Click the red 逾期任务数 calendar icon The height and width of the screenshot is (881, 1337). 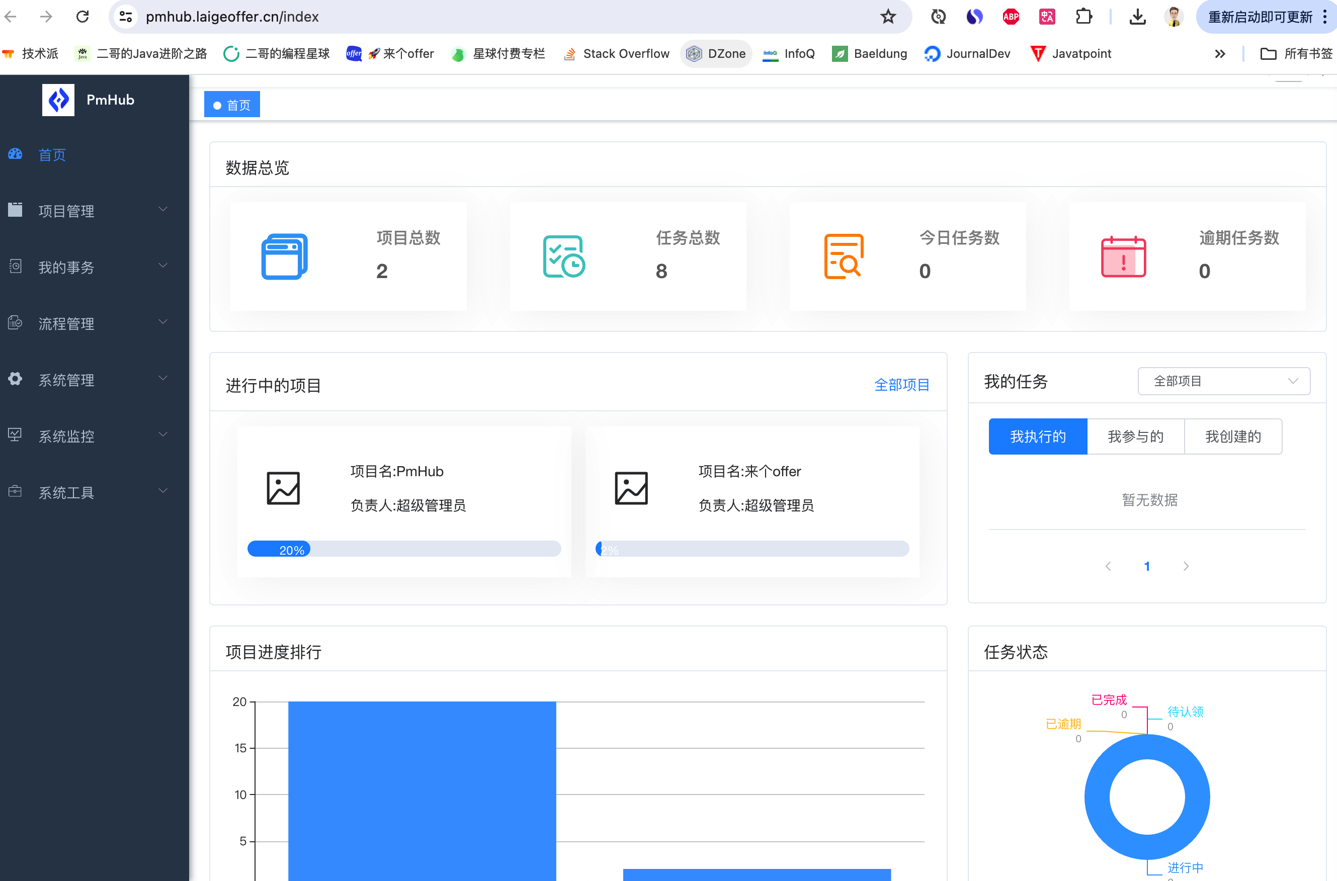(x=1123, y=257)
